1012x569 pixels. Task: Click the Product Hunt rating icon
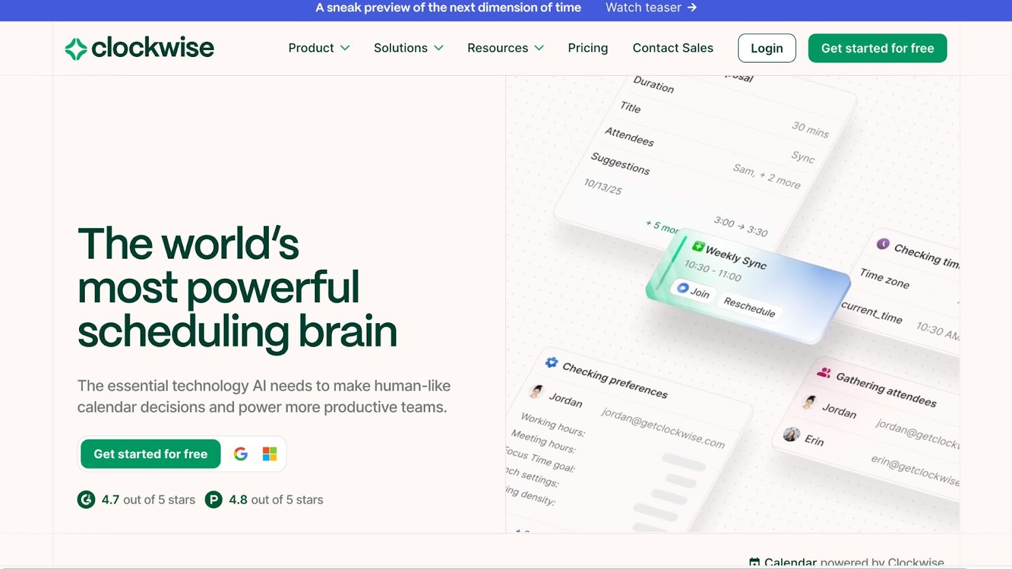[x=214, y=499]
